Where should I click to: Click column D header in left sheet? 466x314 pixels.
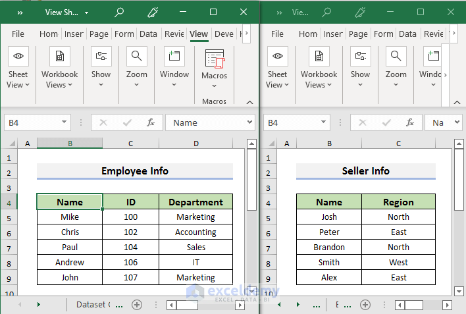point(196,144)
